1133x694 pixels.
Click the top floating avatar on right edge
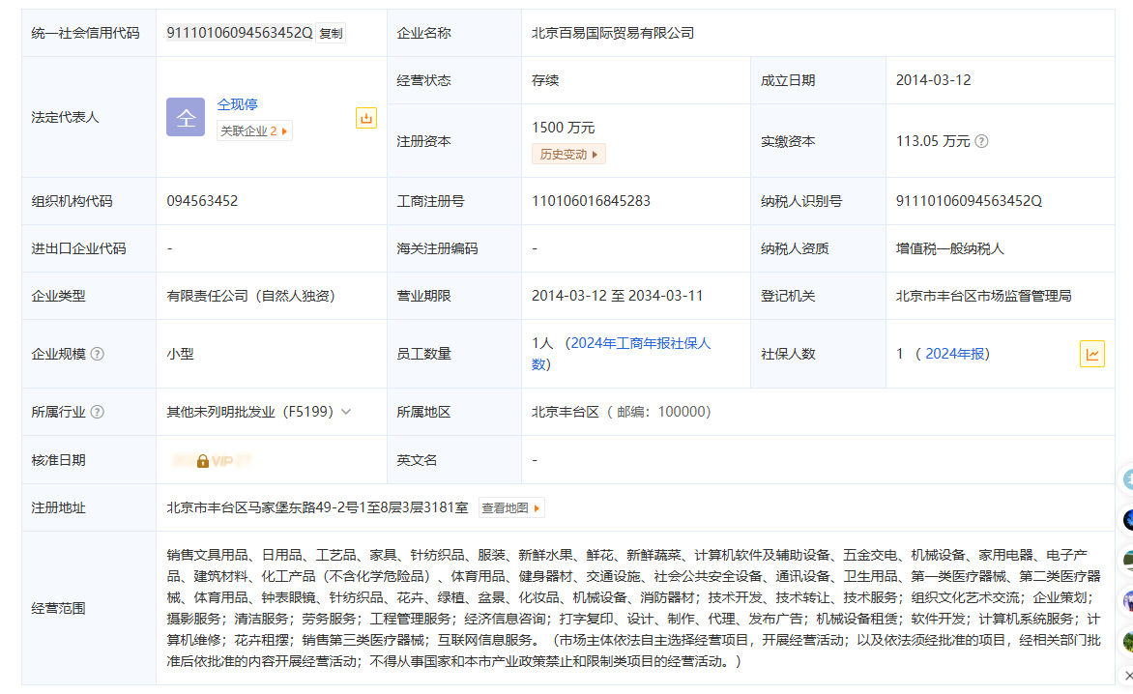coord(1127,479)
